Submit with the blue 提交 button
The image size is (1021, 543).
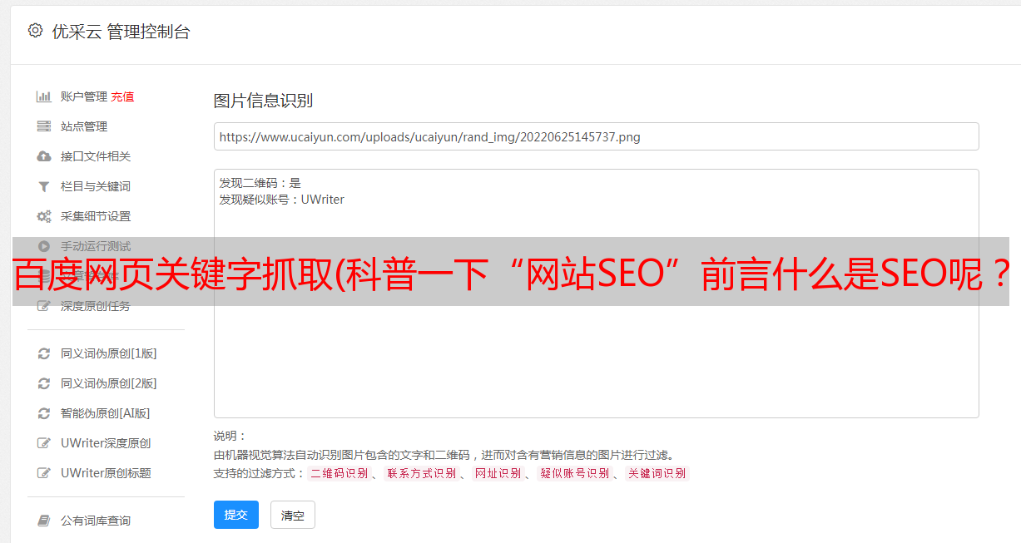[236, 515]
